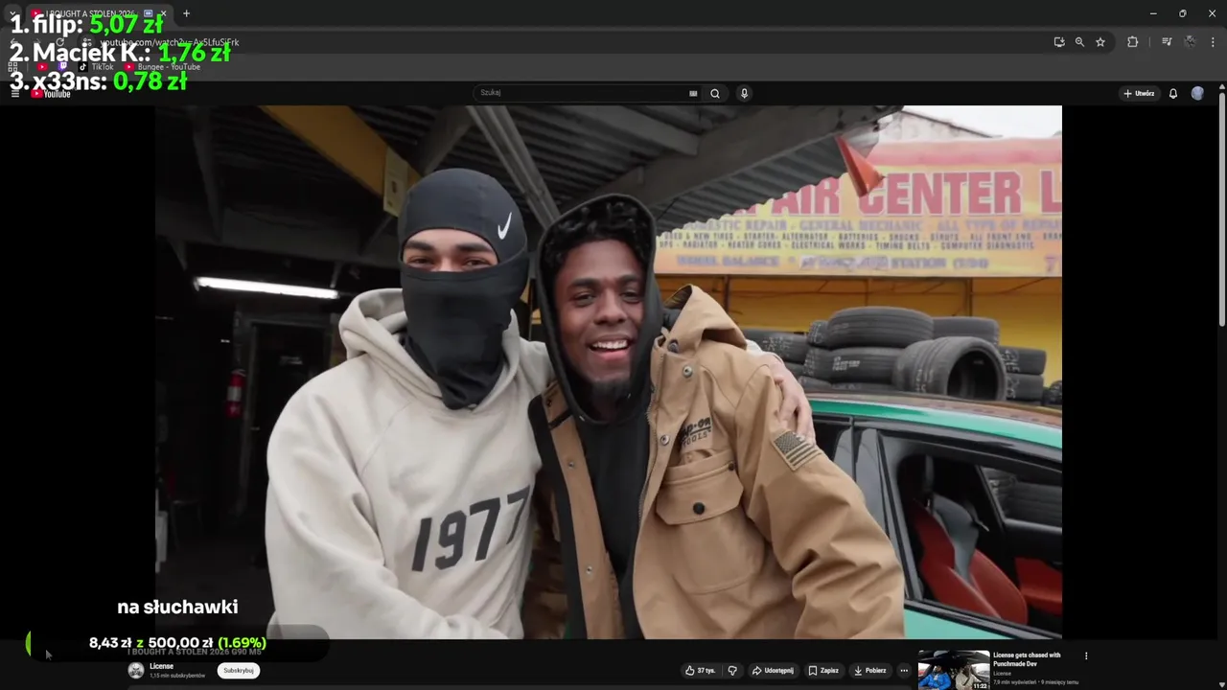Click the Chrome install app icon in address bar
1227x690 pixels.
(x=1058, y=42)
